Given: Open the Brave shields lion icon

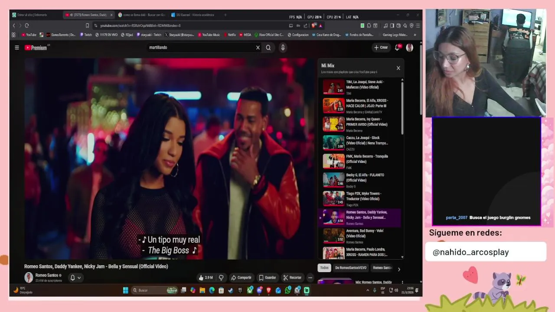Looking at the screenshot, I should (313, 26).
